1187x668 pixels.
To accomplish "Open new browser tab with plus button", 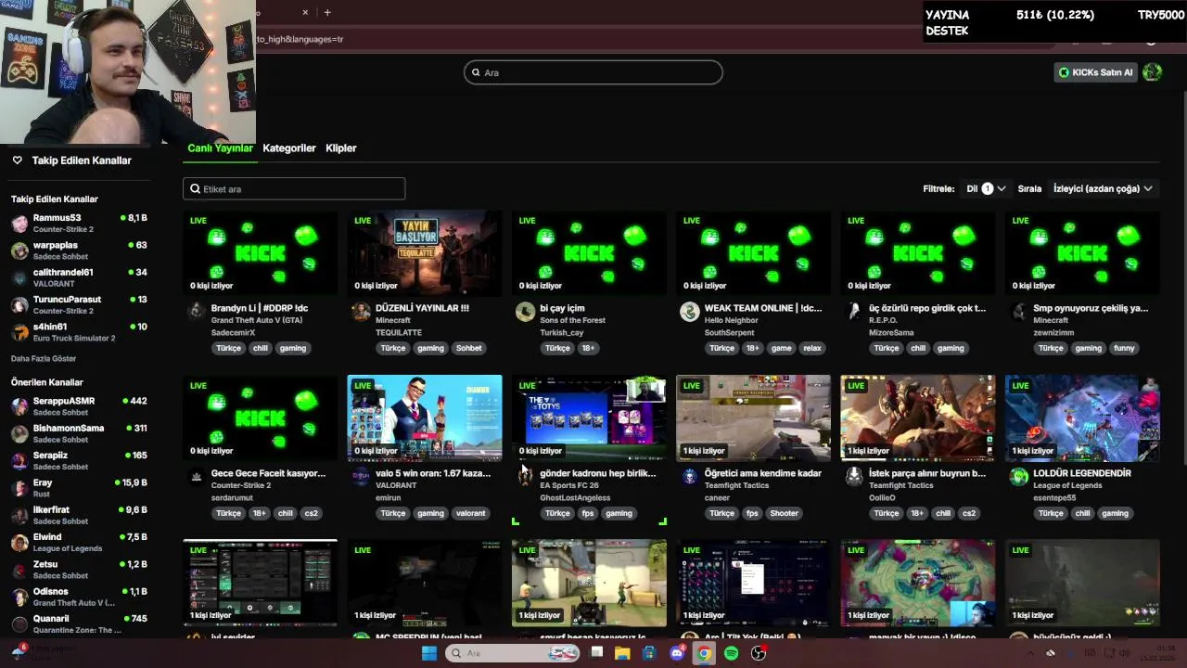I will [x=327, y=12].
